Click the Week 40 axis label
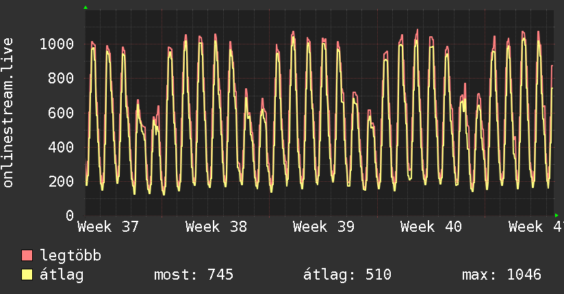Viewport: 564px width, 294px height. point(431,227)
